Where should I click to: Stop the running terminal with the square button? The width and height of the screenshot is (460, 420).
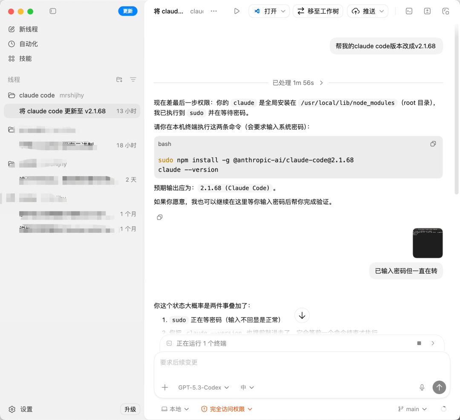click(419, 343)
